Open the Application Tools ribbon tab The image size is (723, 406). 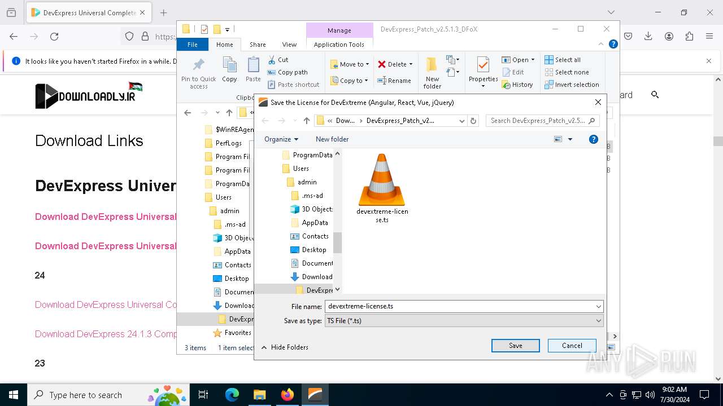point(339,45)
